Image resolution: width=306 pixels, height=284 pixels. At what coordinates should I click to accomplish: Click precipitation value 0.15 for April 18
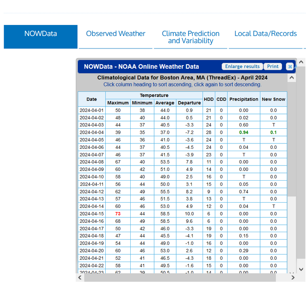click(x=244, y=236)
